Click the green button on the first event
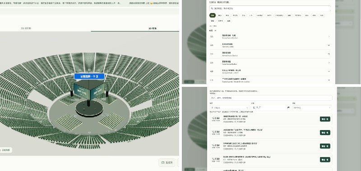 (x=325, y=119)
